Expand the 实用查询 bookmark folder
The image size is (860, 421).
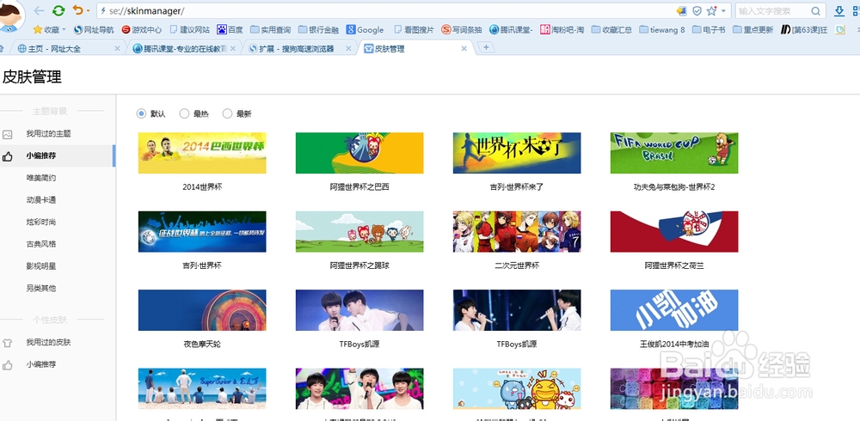click(270, 29)
